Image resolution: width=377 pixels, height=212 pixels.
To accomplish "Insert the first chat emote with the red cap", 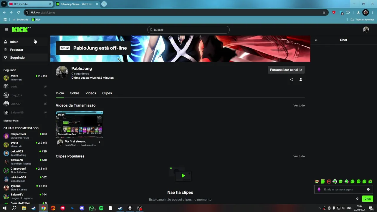I will click(317, 181).
